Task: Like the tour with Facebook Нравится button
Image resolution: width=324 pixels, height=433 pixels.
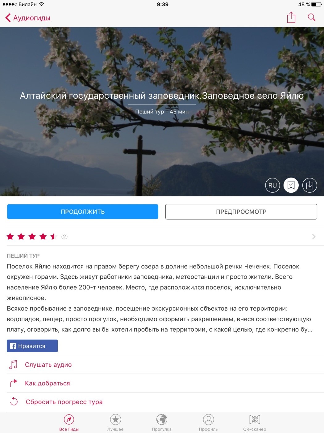Action: pos(32,346)
